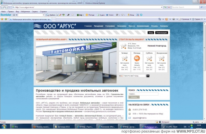Expand the Home button dropdown arrow

click(163, 19)
